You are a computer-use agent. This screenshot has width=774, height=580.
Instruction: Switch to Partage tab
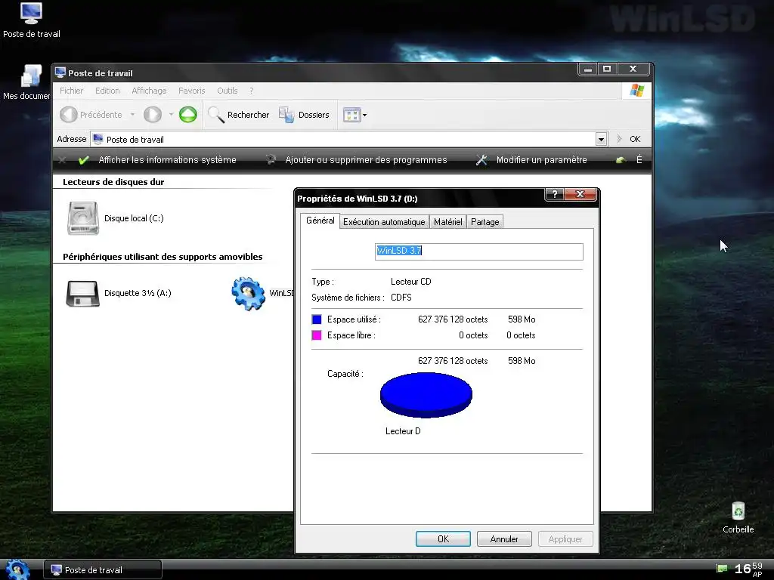coord(485,222)
